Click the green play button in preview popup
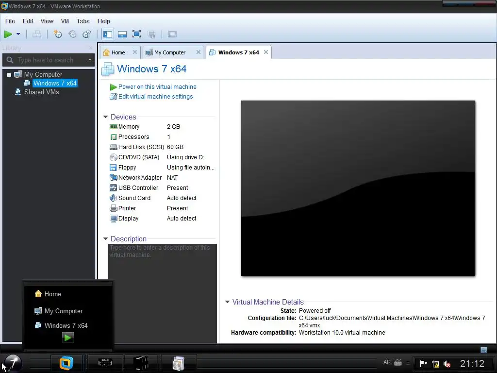Screen dimensions: 497x373 pyautogui.click(x=67, y=338)
